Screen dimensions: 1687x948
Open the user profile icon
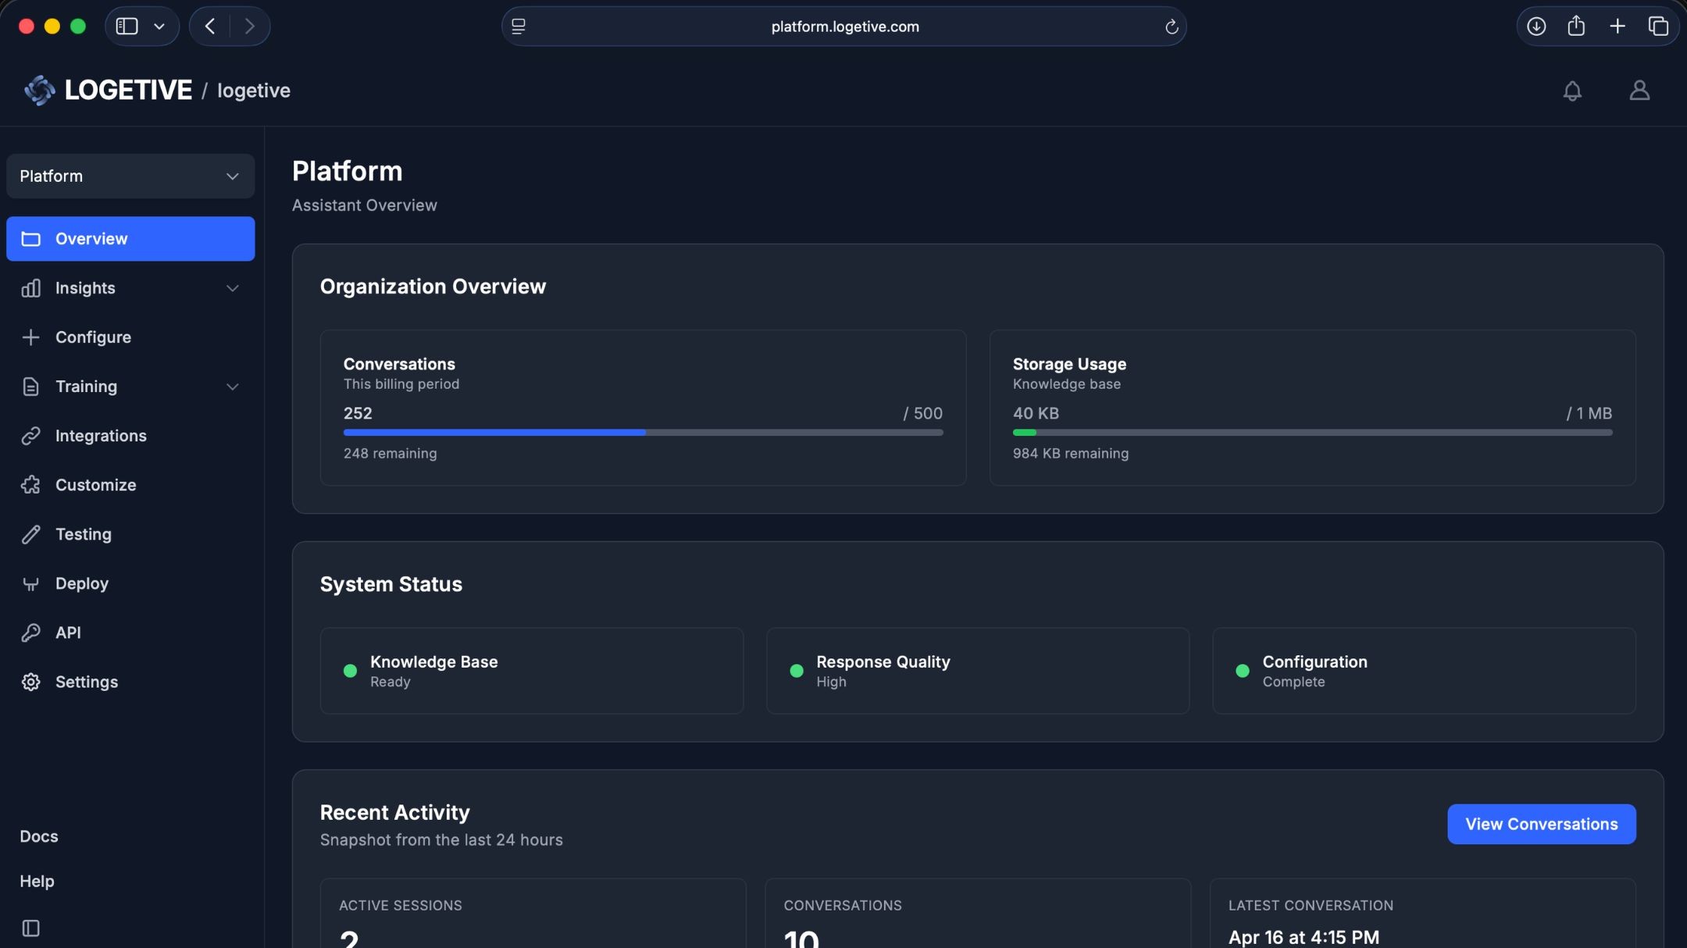click(x=1639, y=91)
